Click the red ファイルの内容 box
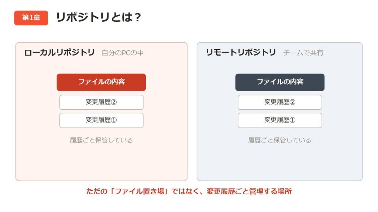This screenshot has width=378, height=212. click(x=101, y=82)
